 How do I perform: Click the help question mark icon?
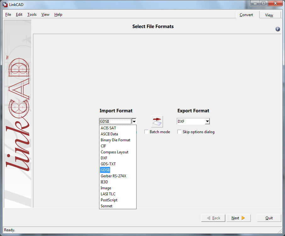277,29
